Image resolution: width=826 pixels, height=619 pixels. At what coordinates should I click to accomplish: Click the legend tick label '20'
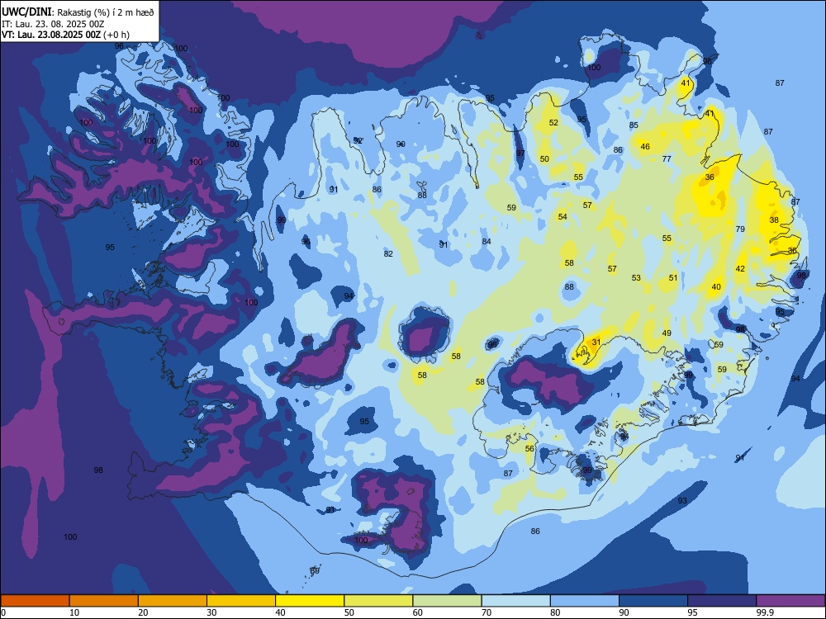pyautogui.click(x=143, y=612)
